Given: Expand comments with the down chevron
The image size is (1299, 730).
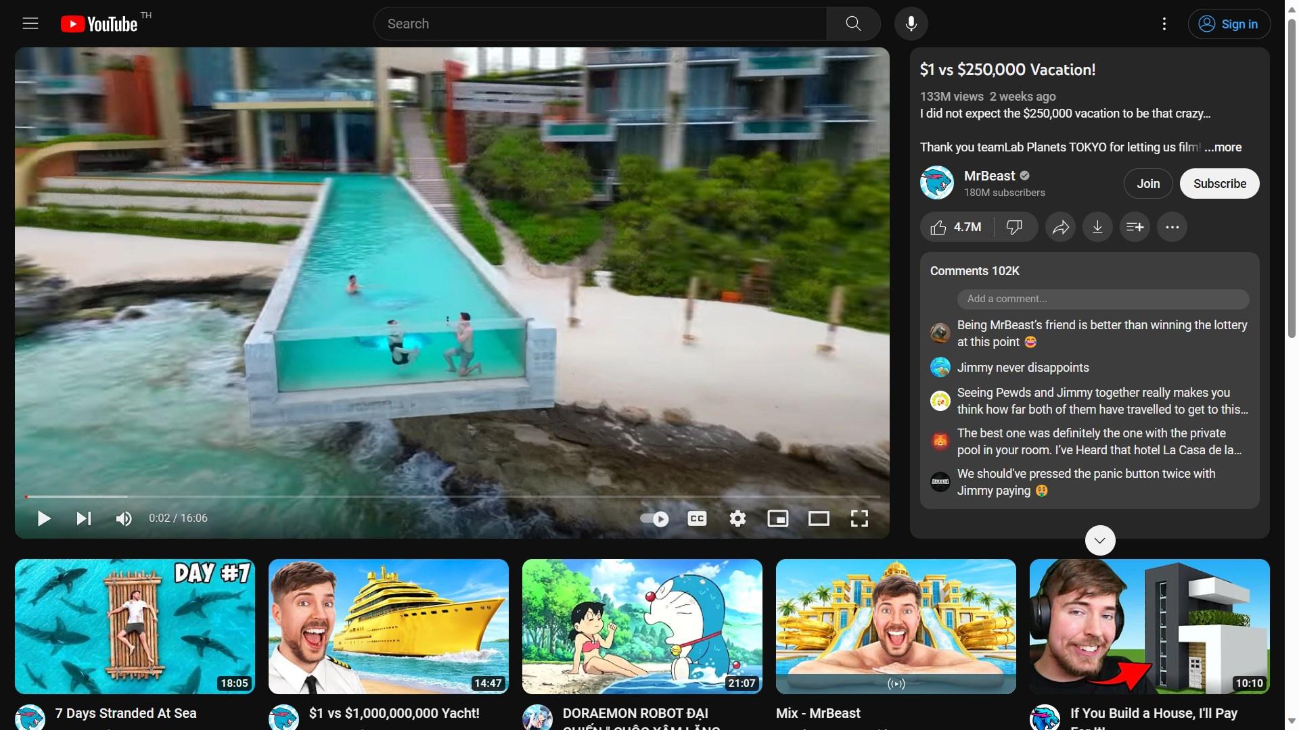Looking at the screenshot, I should (x=1099, y=541).
